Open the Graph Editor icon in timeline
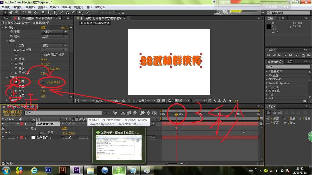The height and width of the screenshot is (175, 312). click(154, 113)
